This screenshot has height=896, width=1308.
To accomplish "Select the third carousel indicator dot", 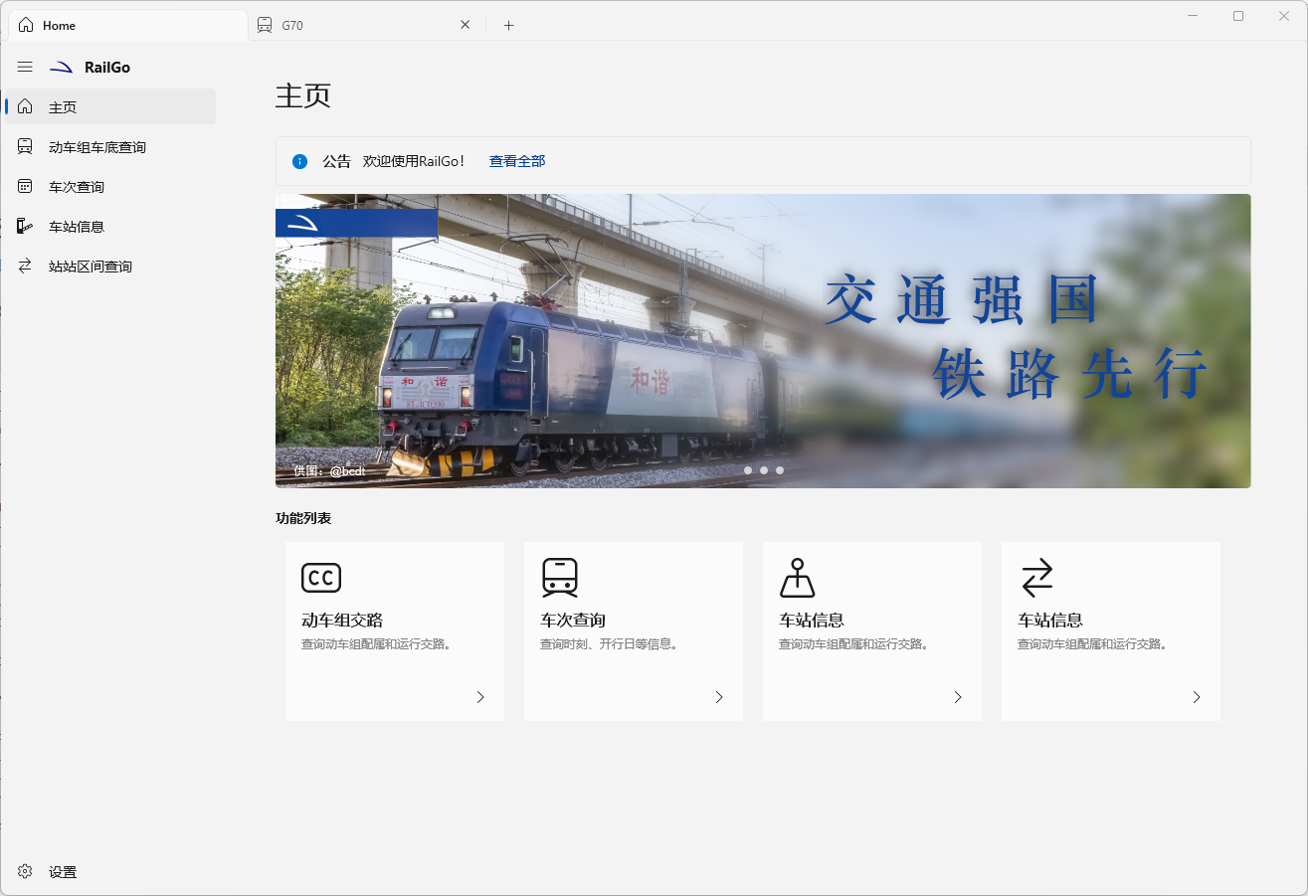I will (x=779, y=469).
